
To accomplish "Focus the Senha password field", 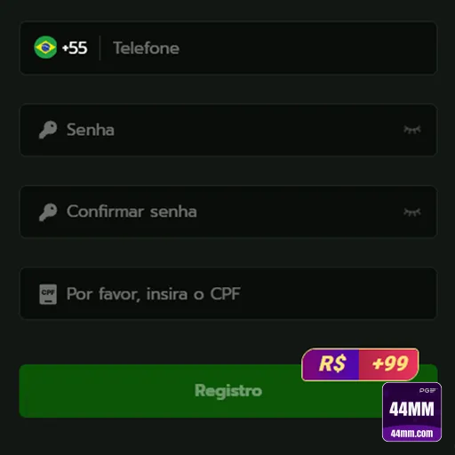I will coord(228,130).
